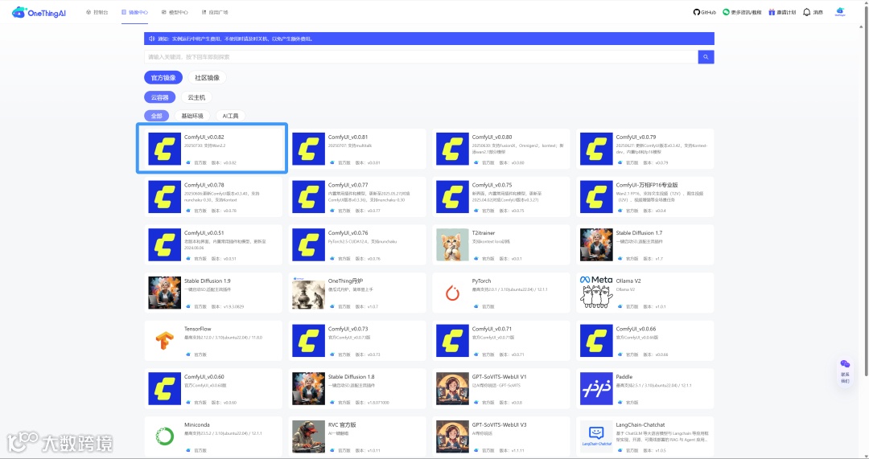
Task: Click the blue search magnifier button
Action: point(706,57)
